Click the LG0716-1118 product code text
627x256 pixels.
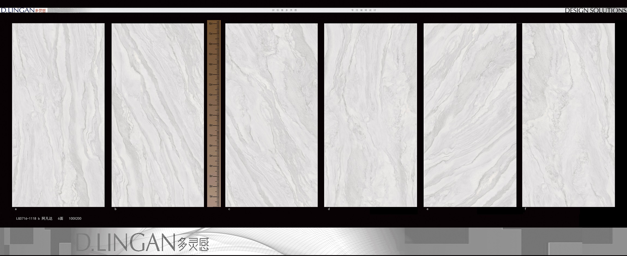point(26,219)
